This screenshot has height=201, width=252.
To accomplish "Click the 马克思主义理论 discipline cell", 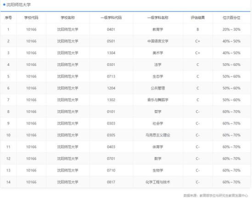I will [x=157, y=135].
